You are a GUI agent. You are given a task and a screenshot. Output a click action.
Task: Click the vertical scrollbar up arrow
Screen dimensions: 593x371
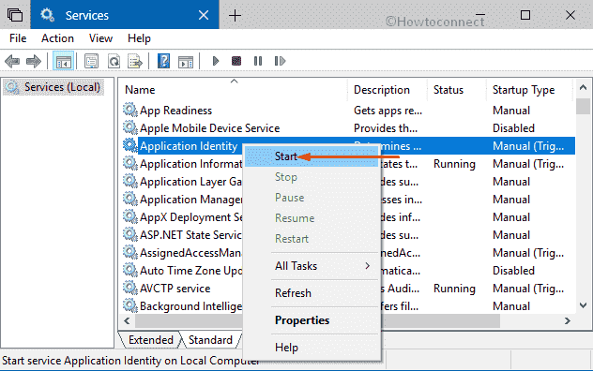click(x=583, y=88)
